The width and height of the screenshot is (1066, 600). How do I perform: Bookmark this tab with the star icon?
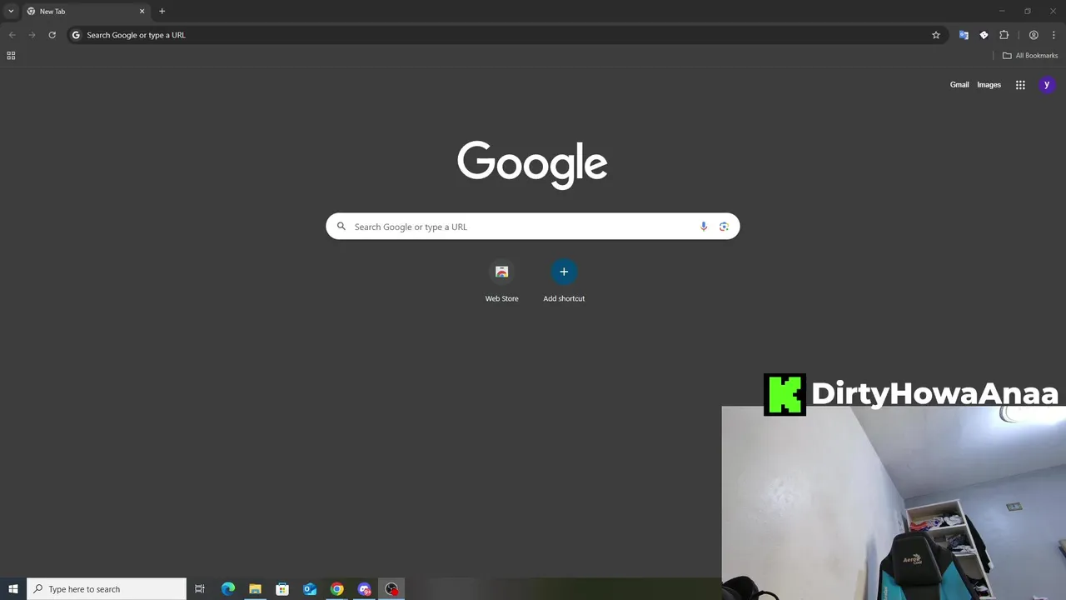pyautogui.click(x=936, y=35)
